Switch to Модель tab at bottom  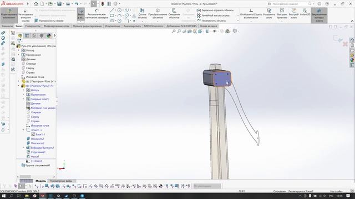[x=40, y=181]
